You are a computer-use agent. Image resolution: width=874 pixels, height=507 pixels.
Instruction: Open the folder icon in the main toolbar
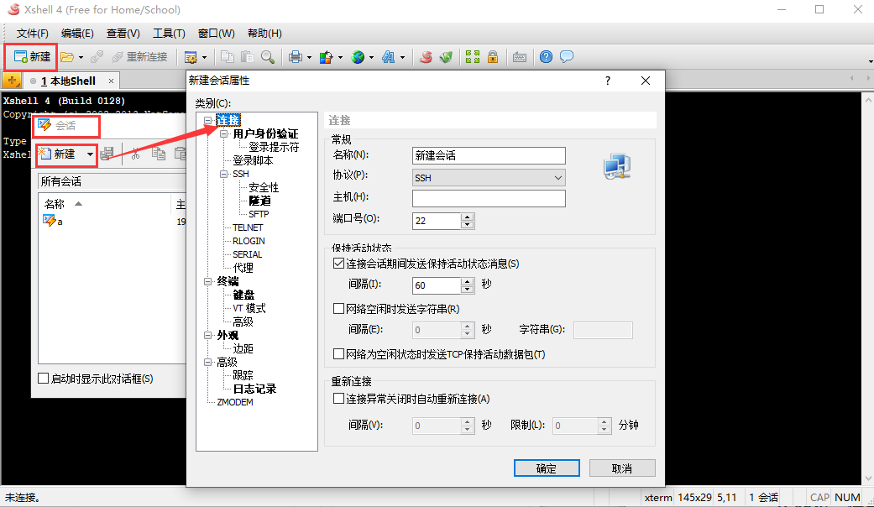[67, 57]
